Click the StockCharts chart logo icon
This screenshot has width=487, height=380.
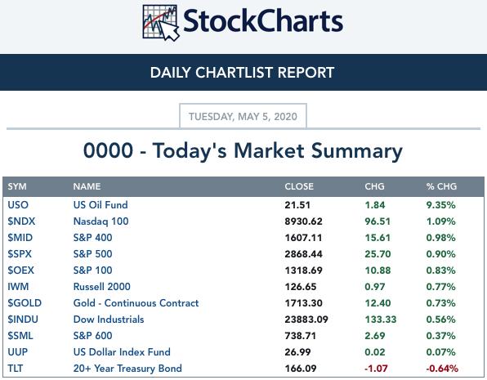coord(161,23)
